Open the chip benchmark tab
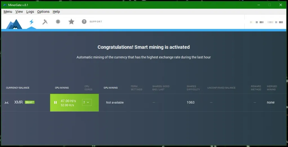This screenshot has width=288, height=147. [58, 22]
